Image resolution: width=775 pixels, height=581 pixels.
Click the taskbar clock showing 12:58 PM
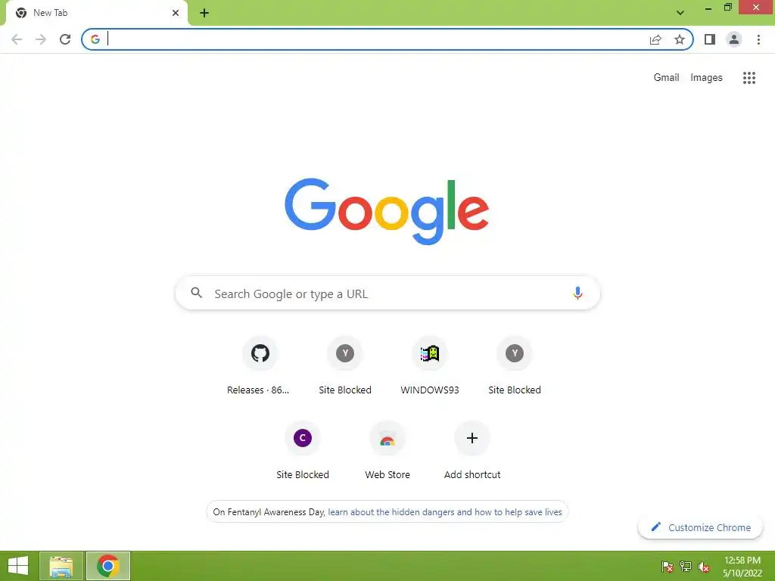coord(742,566)
